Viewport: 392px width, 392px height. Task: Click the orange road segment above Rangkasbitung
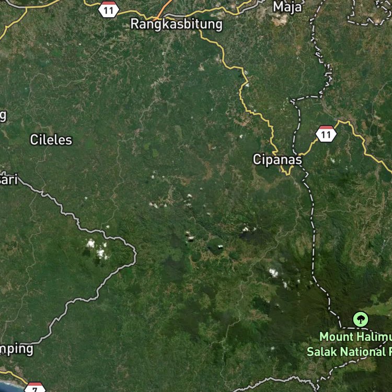pyautogui.click(x=165, y=9)
